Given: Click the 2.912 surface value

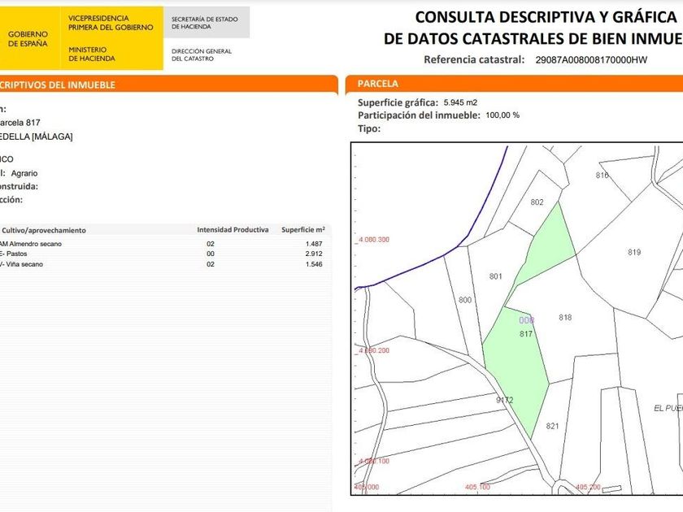Looking at the screenshot, I should click(314, 254).
